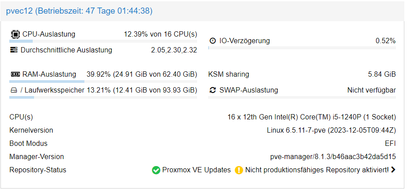Click the Nicht produktionsfähiges Repository aktiviert text

317,170
